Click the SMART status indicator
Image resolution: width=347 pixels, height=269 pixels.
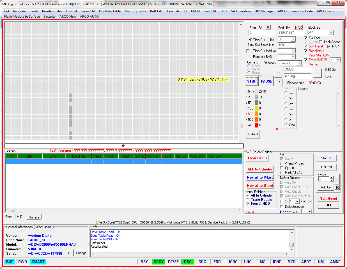(38, 262)
